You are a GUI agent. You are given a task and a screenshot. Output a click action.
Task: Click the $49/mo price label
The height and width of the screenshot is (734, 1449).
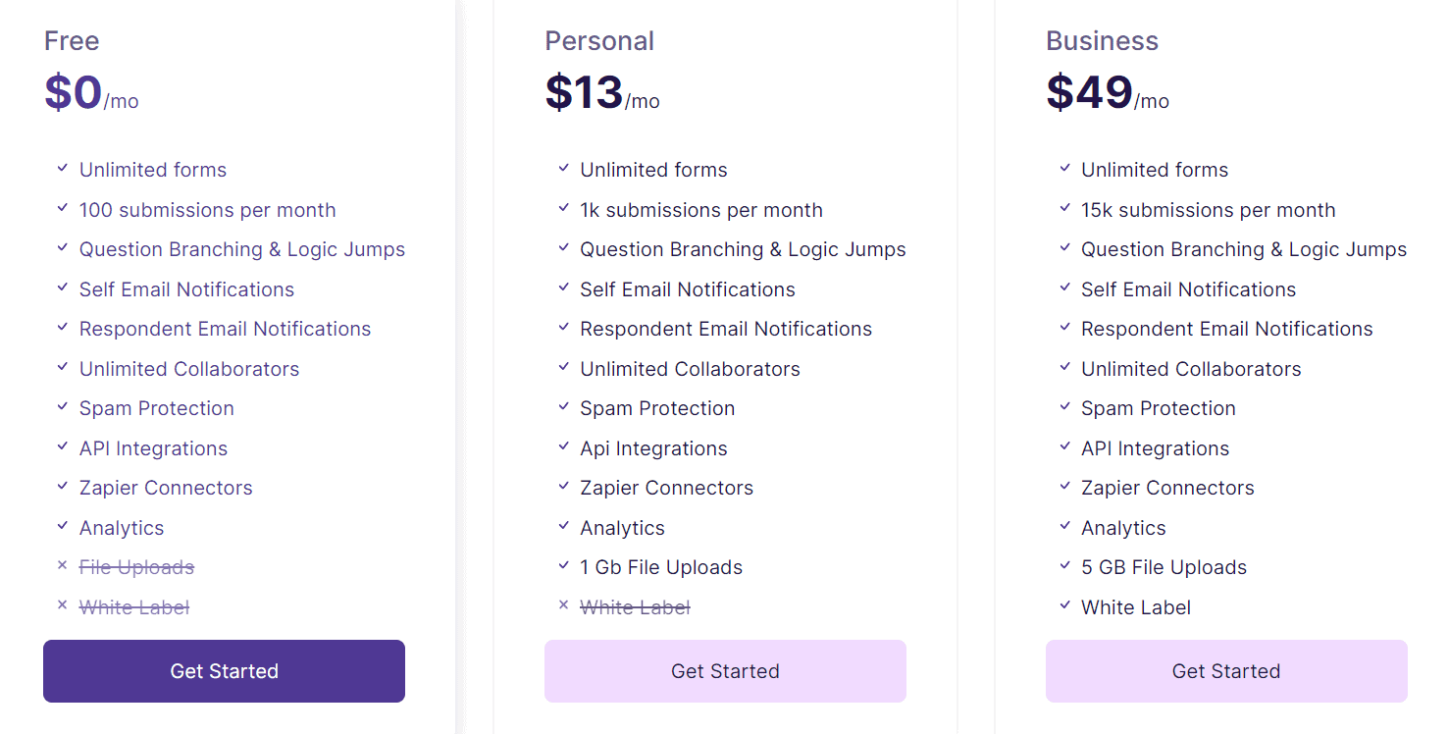pos(1108,94)
